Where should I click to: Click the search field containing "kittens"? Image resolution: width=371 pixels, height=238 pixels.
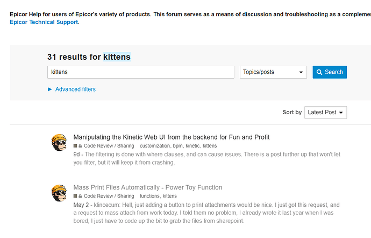141,72
